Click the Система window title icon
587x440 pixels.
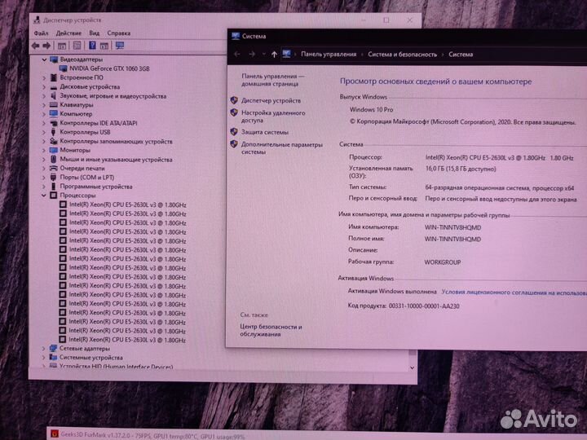(236, 37)
